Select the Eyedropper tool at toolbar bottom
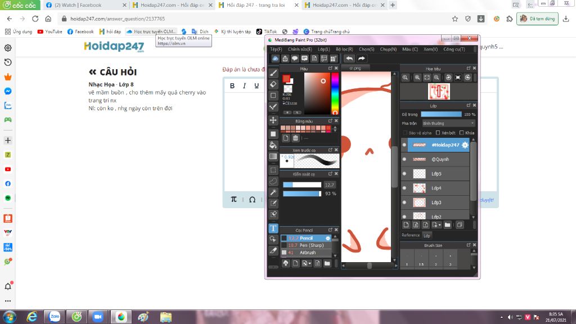The width and height of the screenshot is (576, 324). pos(273,250)
